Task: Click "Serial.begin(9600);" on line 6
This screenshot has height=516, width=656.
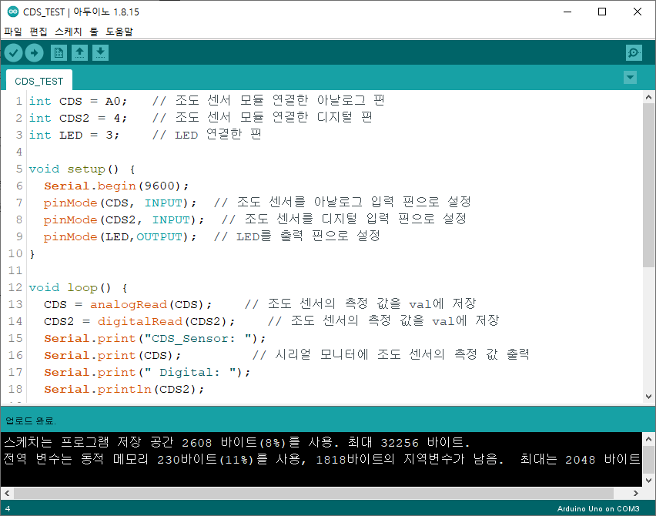Action: [x=116, y=186]
